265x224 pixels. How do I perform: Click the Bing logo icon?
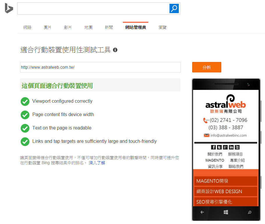(x=9, y=8)
